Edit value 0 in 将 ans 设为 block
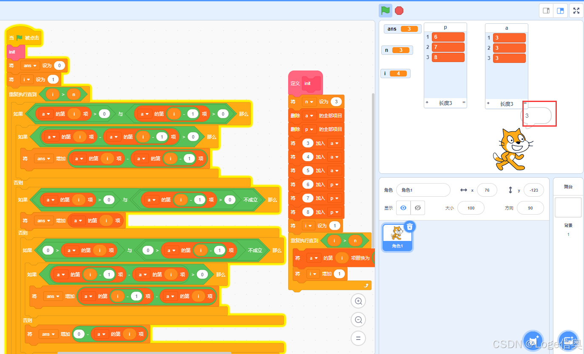584x354 pixels. (x=60, y=66)
